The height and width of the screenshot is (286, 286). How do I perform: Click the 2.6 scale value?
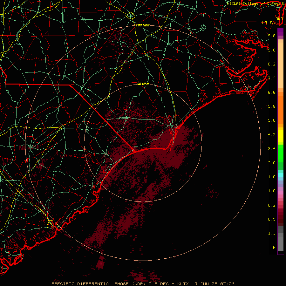[272, 163]
